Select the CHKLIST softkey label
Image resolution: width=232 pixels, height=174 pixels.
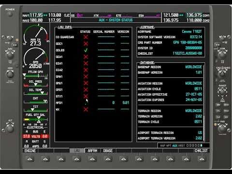[202, 151]
